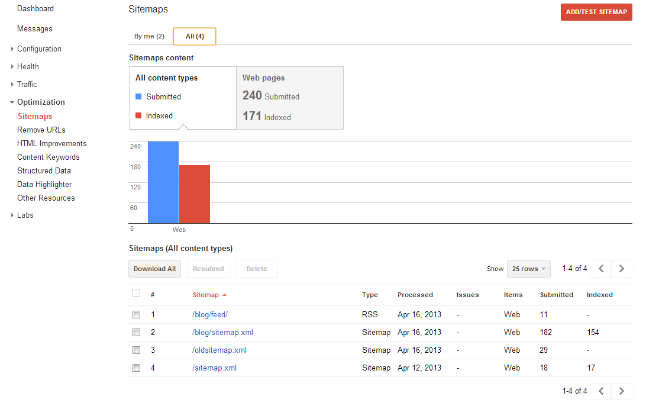Expand the Health section
Screen dimensions: 646x409
click(x=12, y=66)
